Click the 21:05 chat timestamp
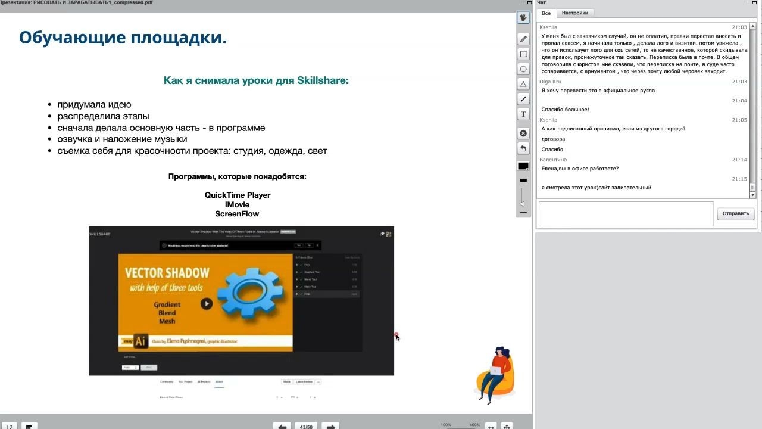762x429 pixels. click(x=739, y=120)
